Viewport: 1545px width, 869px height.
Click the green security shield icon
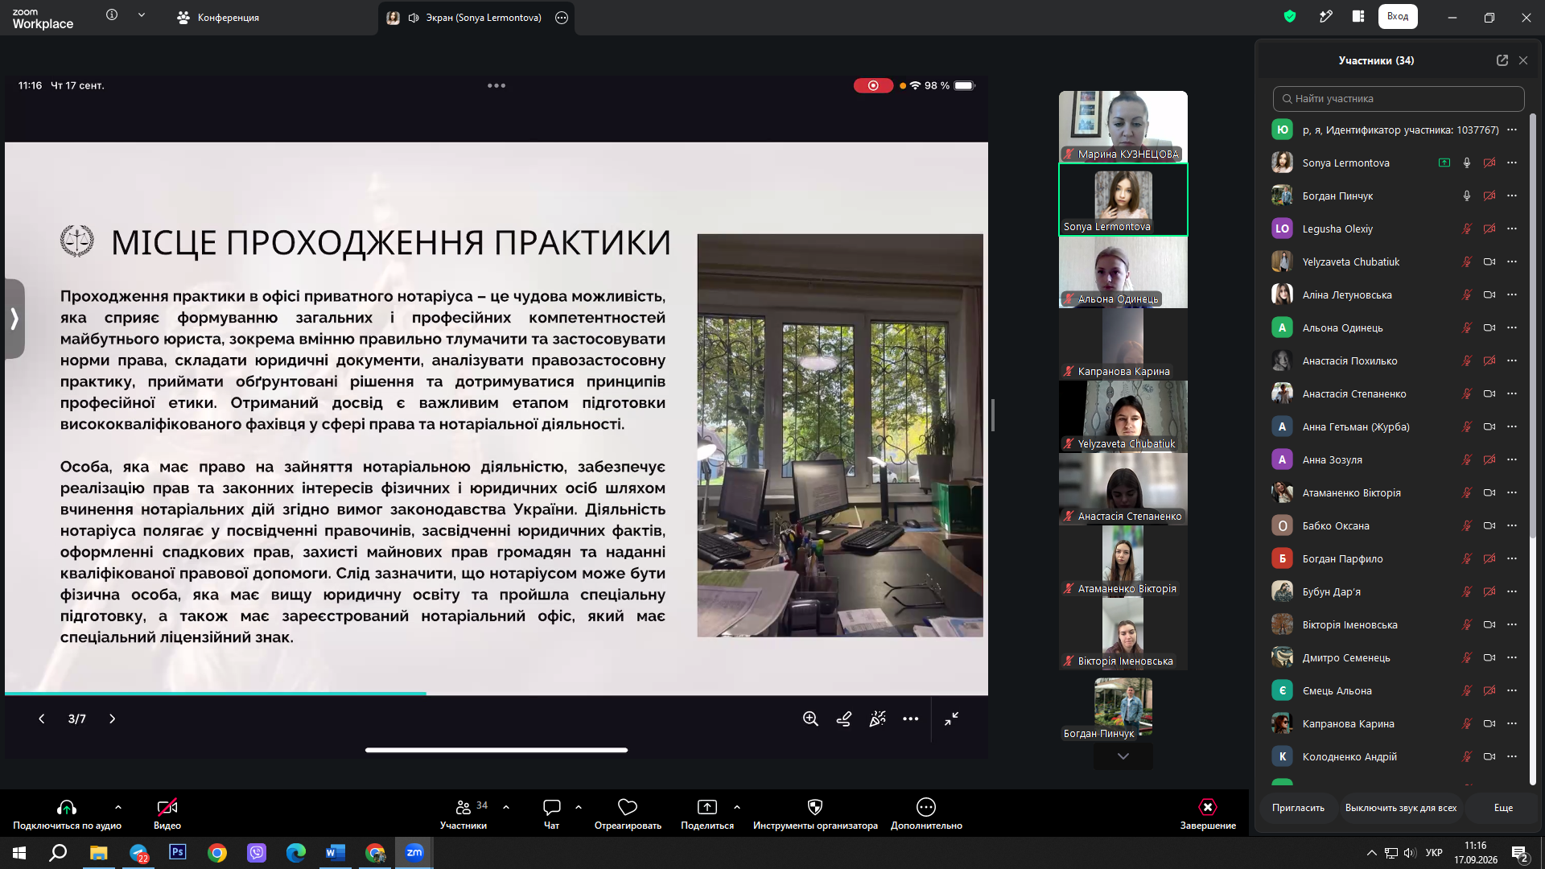pyautogui.click(x=1290, y=16)
